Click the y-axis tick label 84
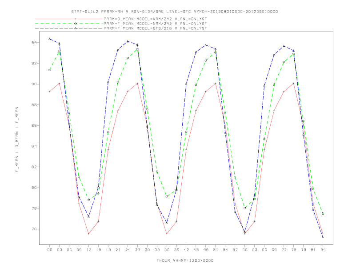The height and width of the screenshot is (272, 352). (x=34, y=146)
